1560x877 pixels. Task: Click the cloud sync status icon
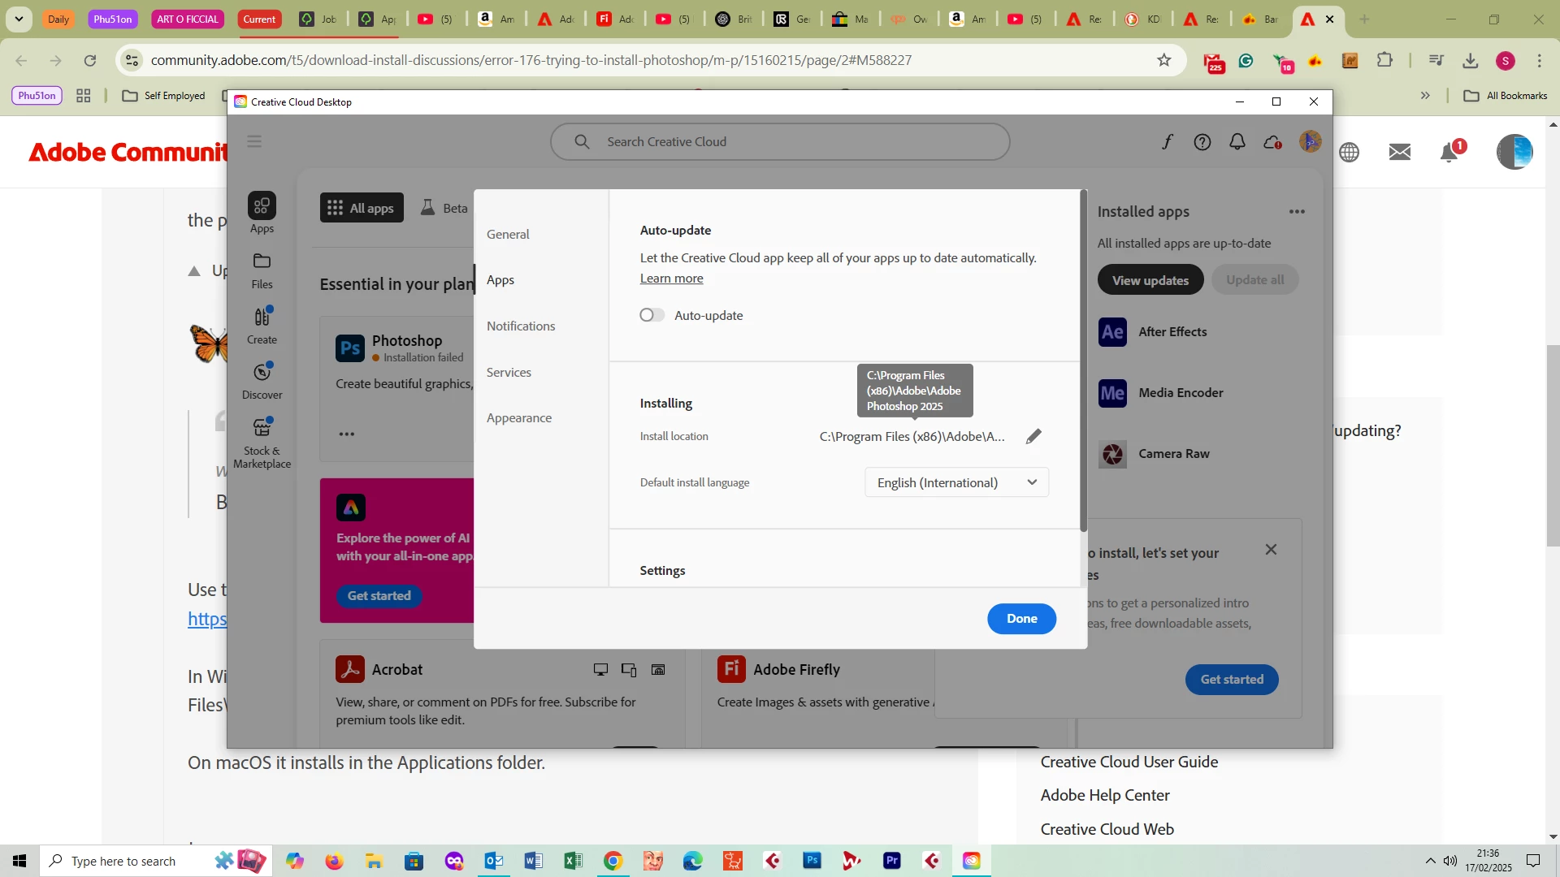tap(1272, 143)
